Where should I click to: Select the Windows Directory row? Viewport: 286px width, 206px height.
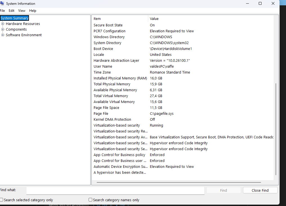pyautogui.click(x=183, y=37)
